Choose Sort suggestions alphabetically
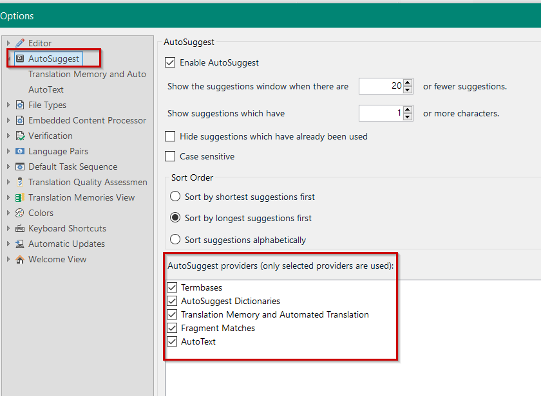Image resolution: width=541 pixels, height=396 pixels. [175, 239]
